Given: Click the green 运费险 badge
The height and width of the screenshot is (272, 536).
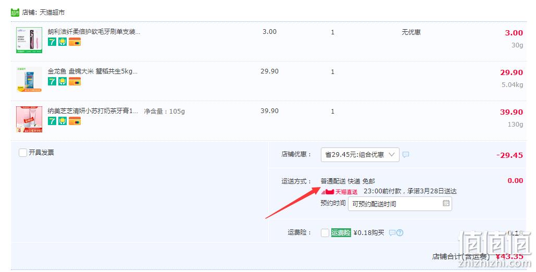Looking at the screenshot, I should pyautogui.click(x=341, y=232).
